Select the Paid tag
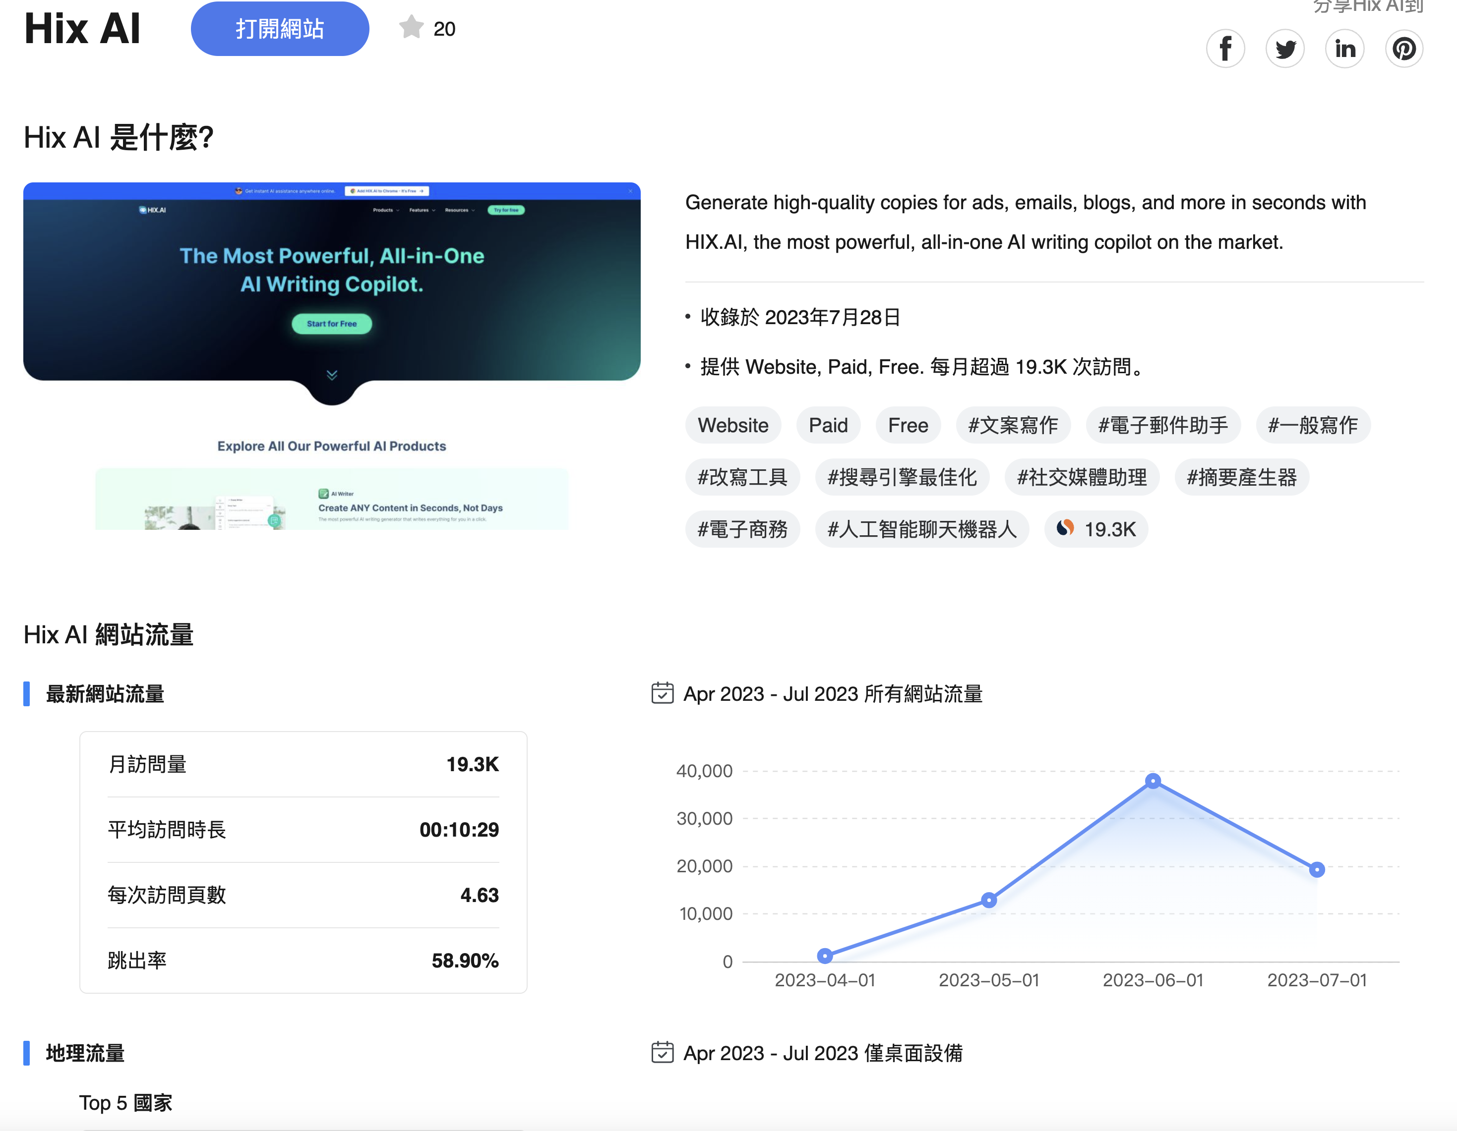 click(x=828, y=425)
